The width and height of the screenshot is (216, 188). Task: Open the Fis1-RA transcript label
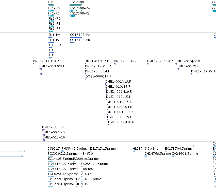(x=54, y=8)
